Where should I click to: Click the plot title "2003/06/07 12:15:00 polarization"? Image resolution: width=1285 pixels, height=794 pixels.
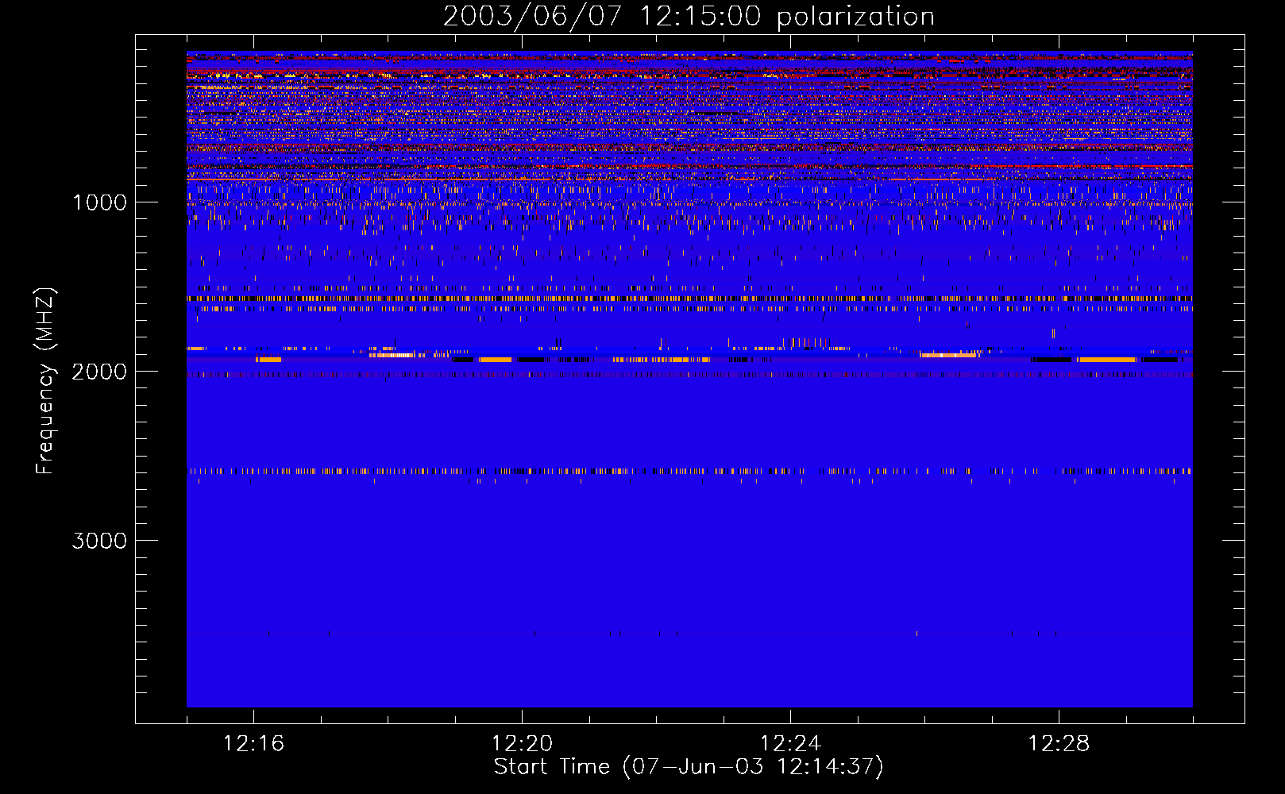tap(689, 16)
